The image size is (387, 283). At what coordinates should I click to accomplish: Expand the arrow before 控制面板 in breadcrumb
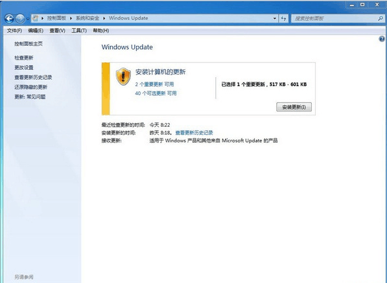click(x=42, y=18)
